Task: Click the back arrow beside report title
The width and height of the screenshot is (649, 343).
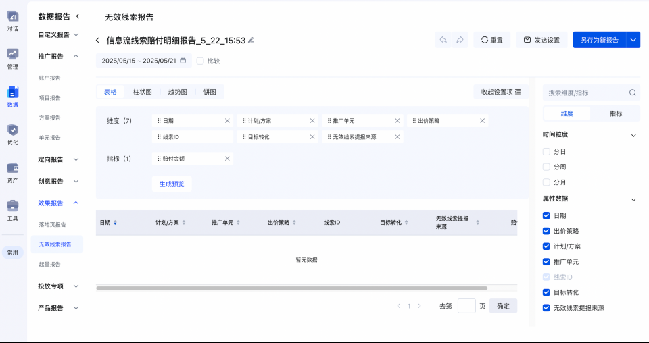Action: click(98, 41)
